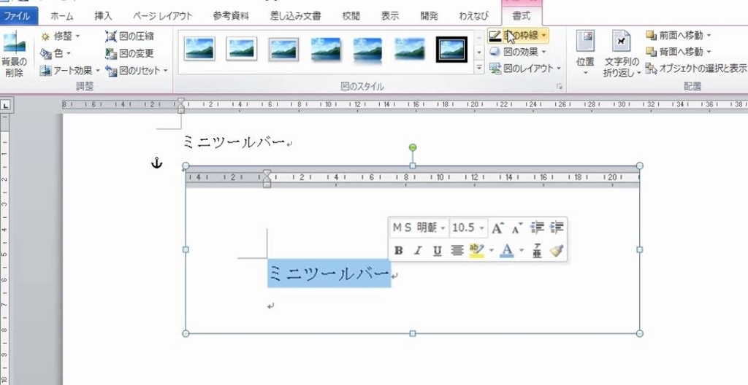This screenshot has width=748, height=385.
Task: Click 図の圧縮 compress pictures
Action: click(130, 36)
